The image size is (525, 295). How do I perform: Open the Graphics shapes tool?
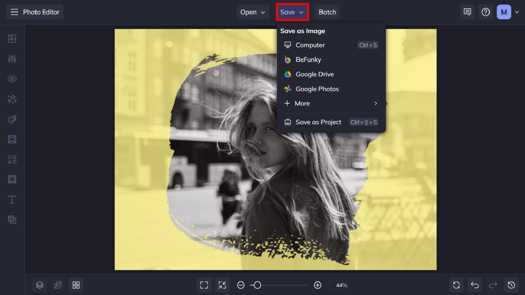[x=12, y=159]
